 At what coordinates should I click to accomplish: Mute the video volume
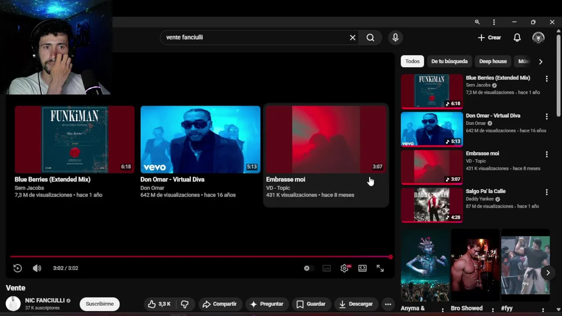pos(37,268)
